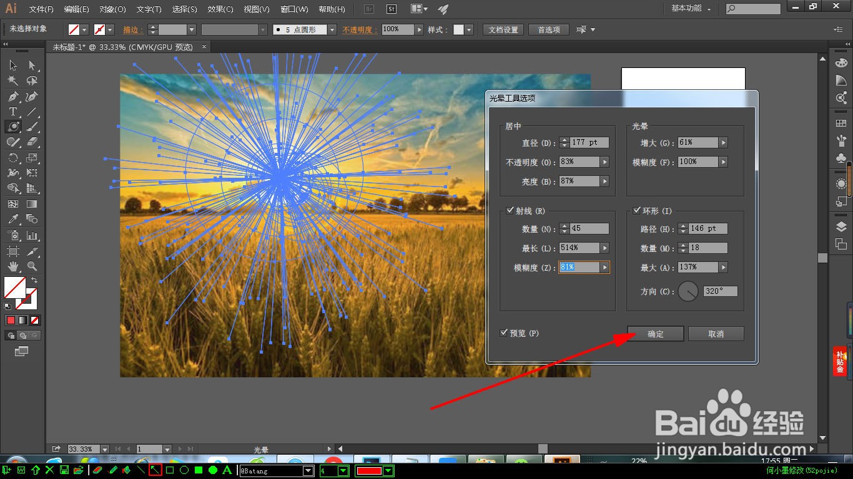Select the Flare tool in toolbox
853x479 pixels.
pos(13,127)
